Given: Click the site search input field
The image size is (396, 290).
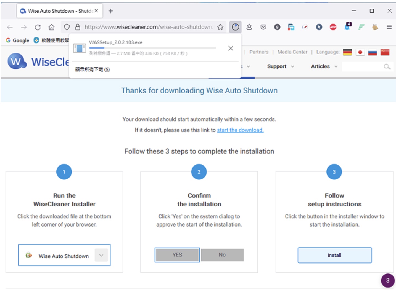Looking at the screenshot, I should point(362,66).
